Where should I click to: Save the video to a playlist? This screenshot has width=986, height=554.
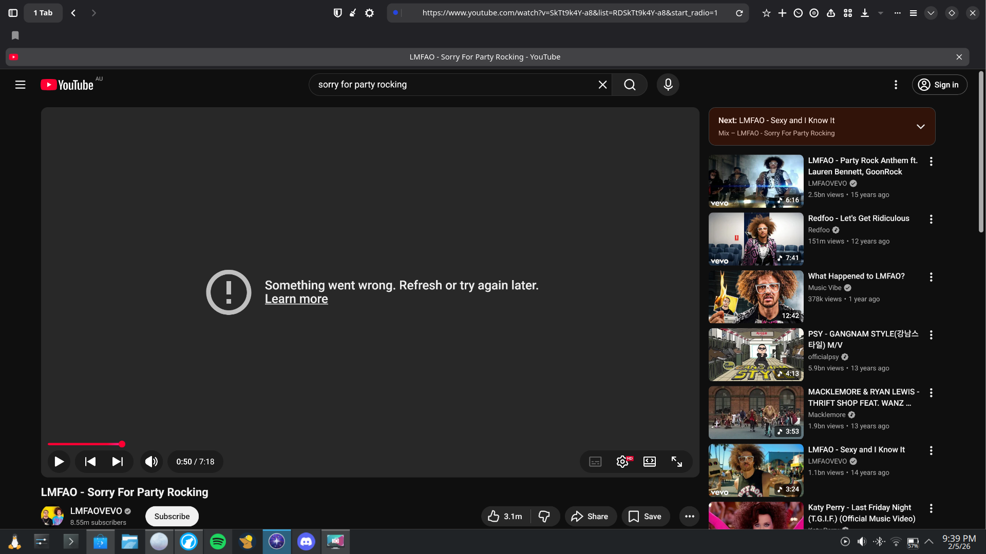[x=646, y=517]
